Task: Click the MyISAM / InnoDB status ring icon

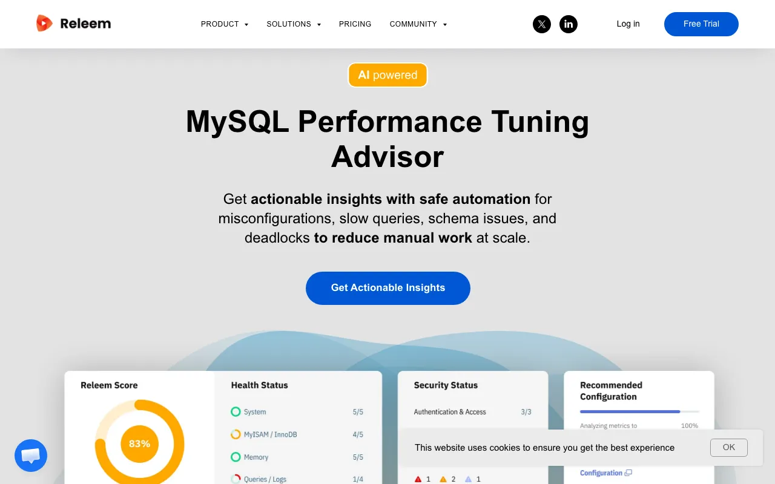Action: [x=236, y=434]
